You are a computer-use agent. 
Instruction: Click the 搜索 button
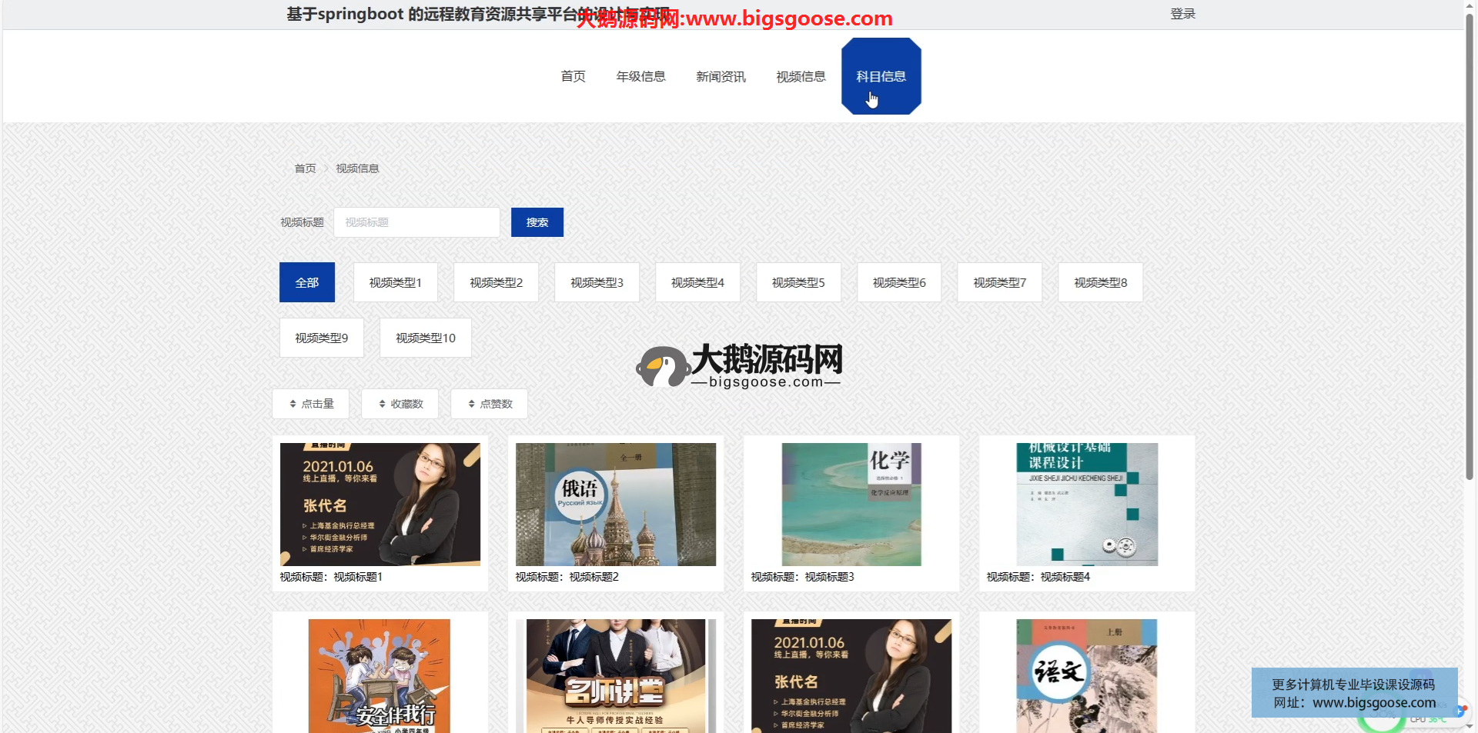pyautogui.click(x=537, y=222)
